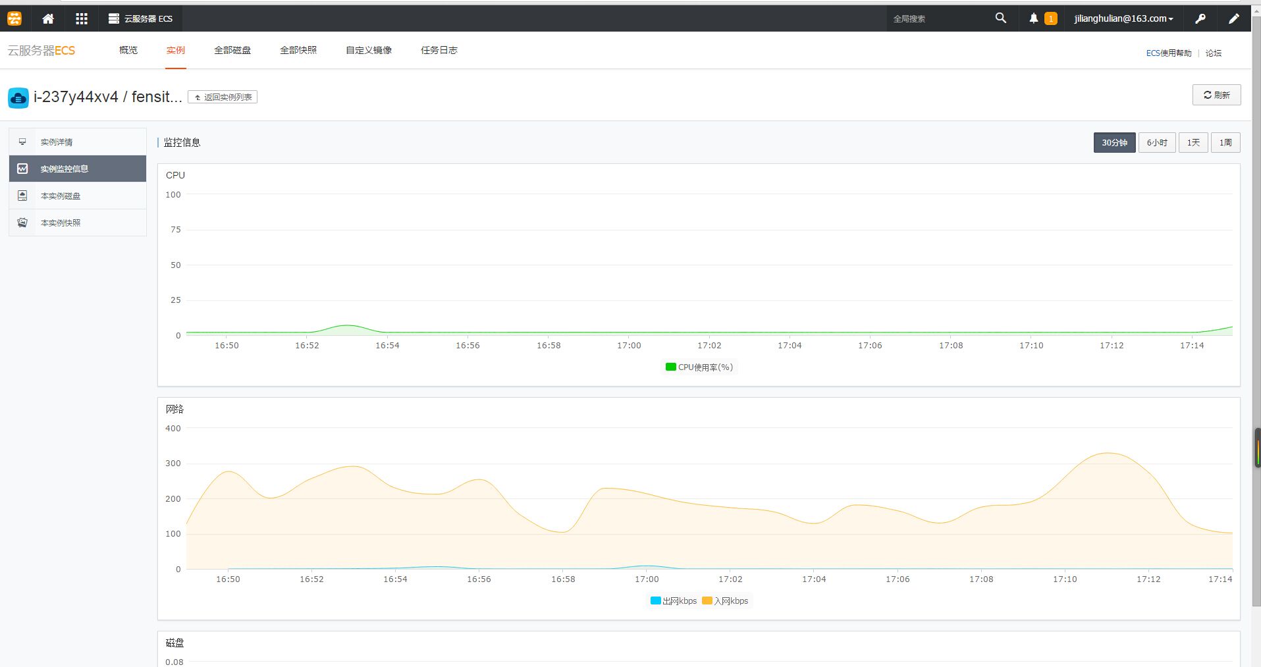
Task: Click the 磁盘 chart title
Action: [x=174, y=643]
